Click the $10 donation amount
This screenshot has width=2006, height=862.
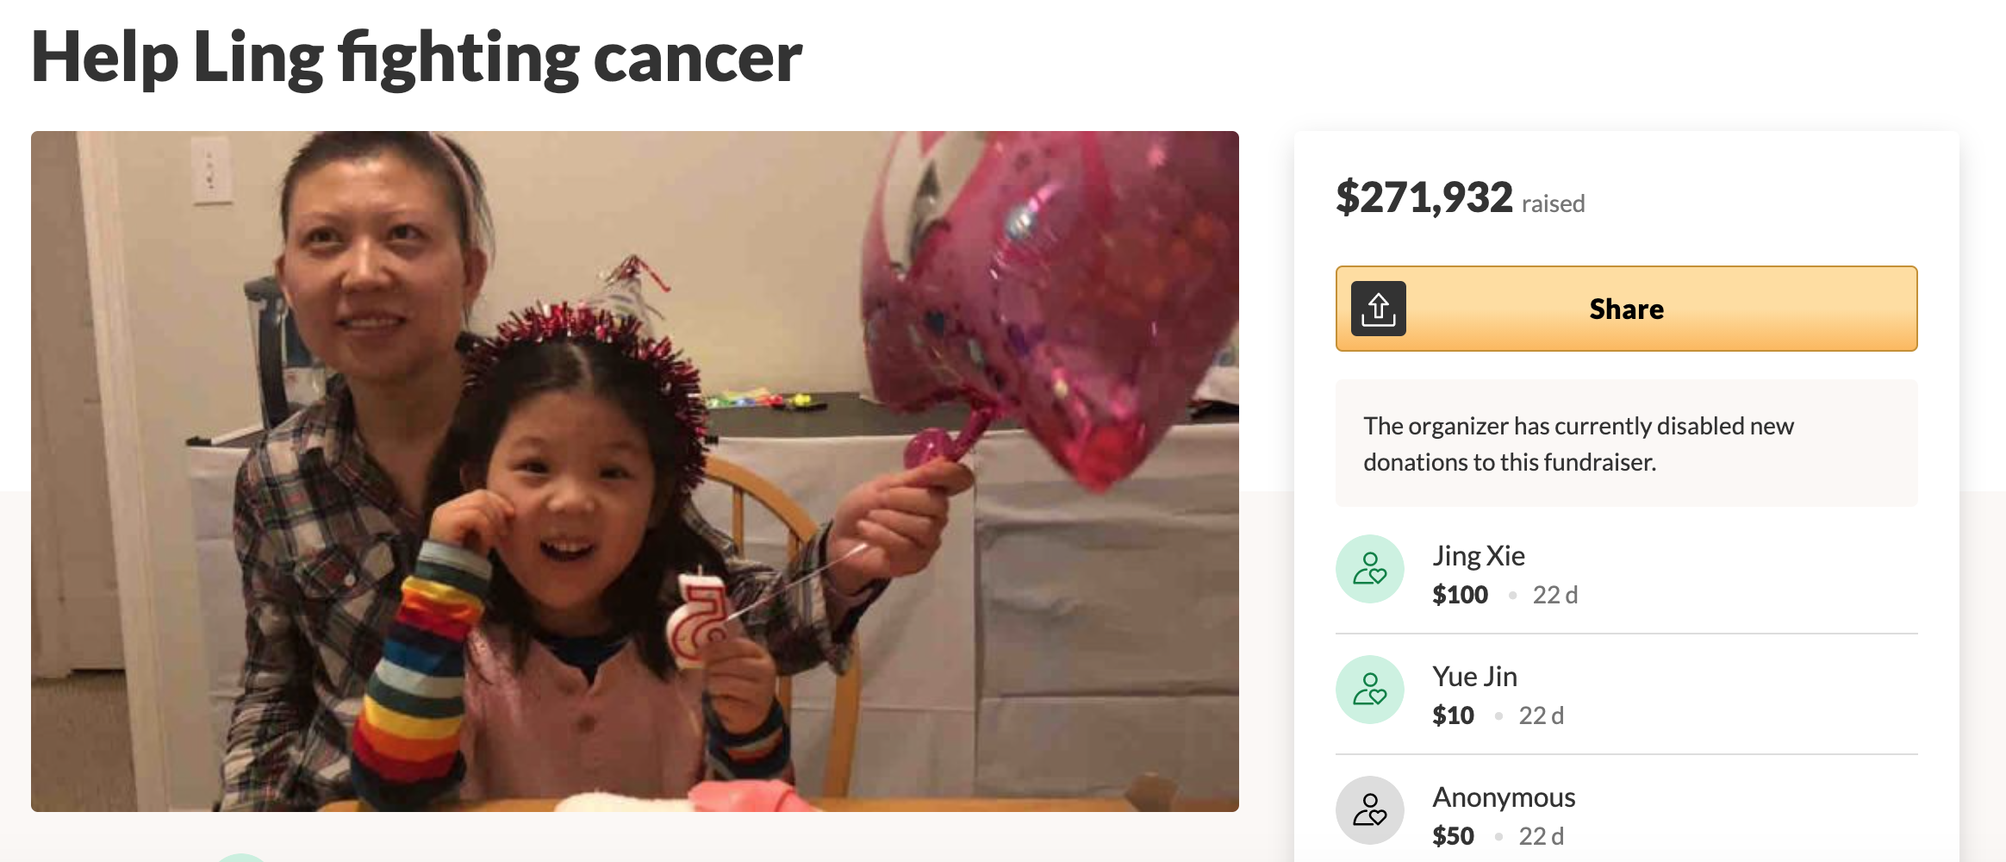[1453, 715]
